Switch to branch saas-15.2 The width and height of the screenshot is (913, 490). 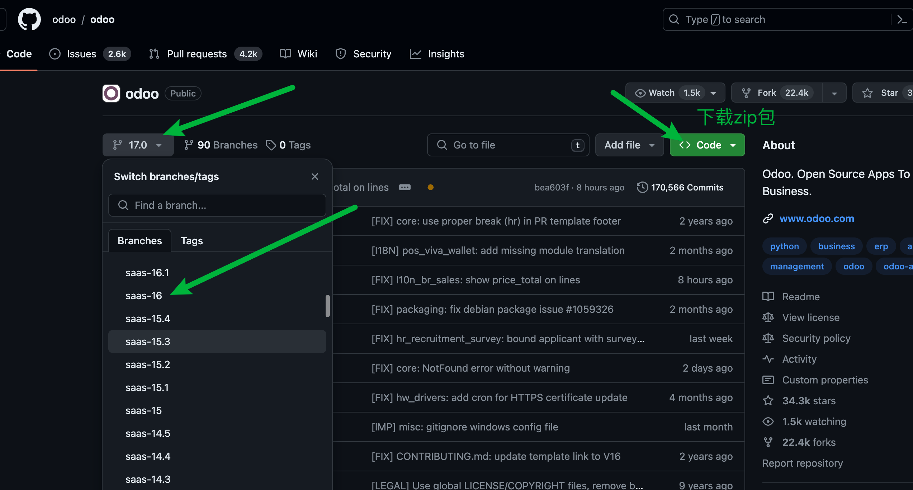[217, 364]
